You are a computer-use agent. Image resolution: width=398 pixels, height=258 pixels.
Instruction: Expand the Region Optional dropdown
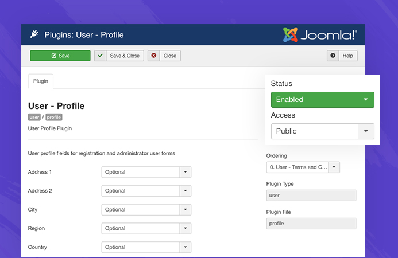click(x=146, y=229)
